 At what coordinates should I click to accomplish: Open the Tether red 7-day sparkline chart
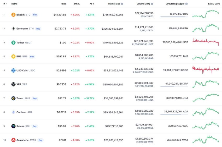pyautogui.click(x=206, y=42)
